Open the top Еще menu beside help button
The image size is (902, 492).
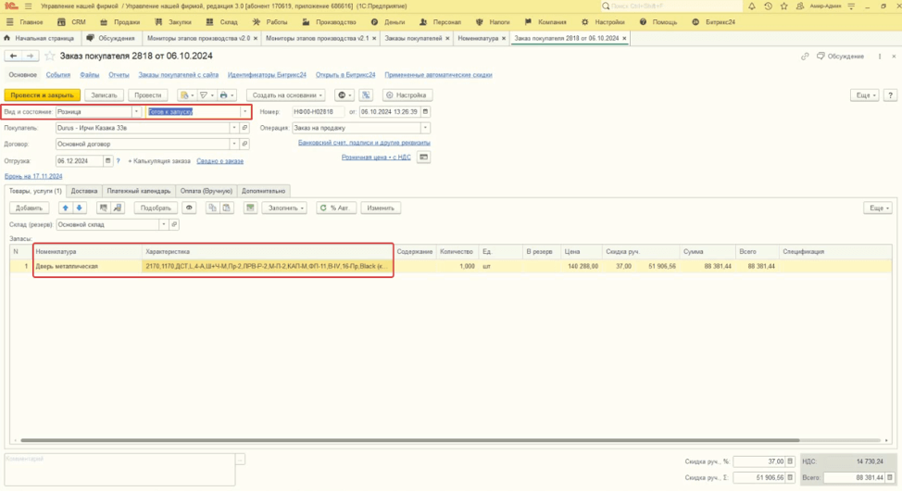click(865, 95)
